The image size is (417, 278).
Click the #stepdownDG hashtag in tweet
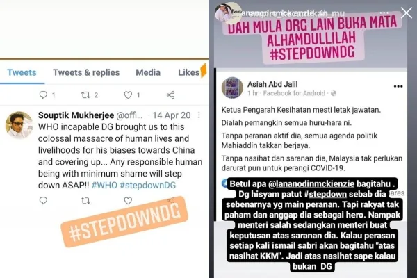click(x=148, y=185)
